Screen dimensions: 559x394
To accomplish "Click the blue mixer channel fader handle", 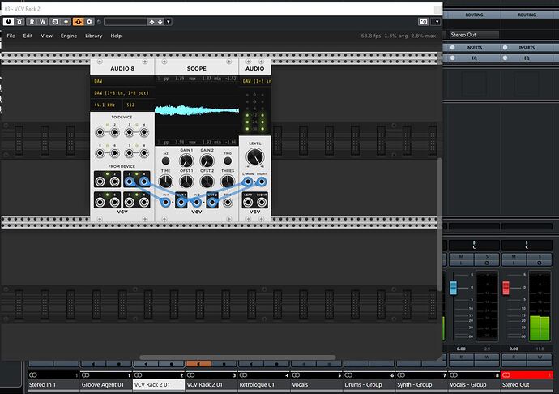I will tap(453, 288).
